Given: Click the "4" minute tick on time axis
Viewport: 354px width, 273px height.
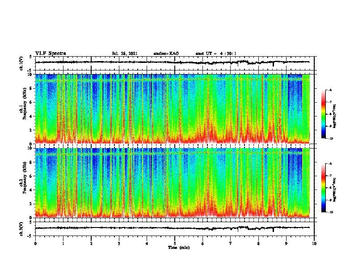Looking at the screenshot, I should point(147,244).
